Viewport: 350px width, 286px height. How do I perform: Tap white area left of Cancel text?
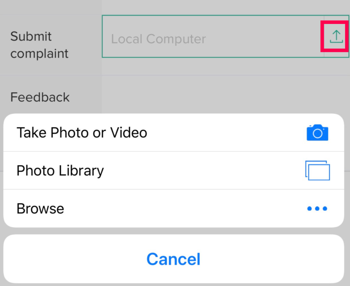coord(71,259)
